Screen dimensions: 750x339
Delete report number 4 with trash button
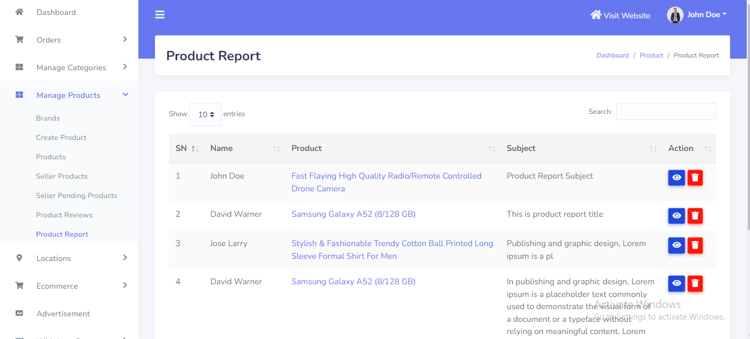(695, 283)
